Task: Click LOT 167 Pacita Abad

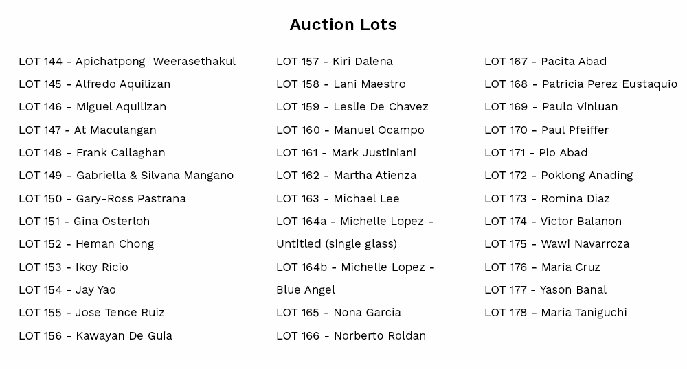Action: (545, 62)
